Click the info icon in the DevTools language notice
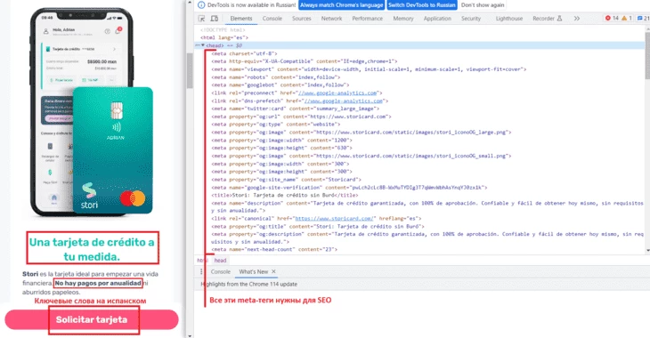Screen dimensions: 650x338 (x=201, y=5)
